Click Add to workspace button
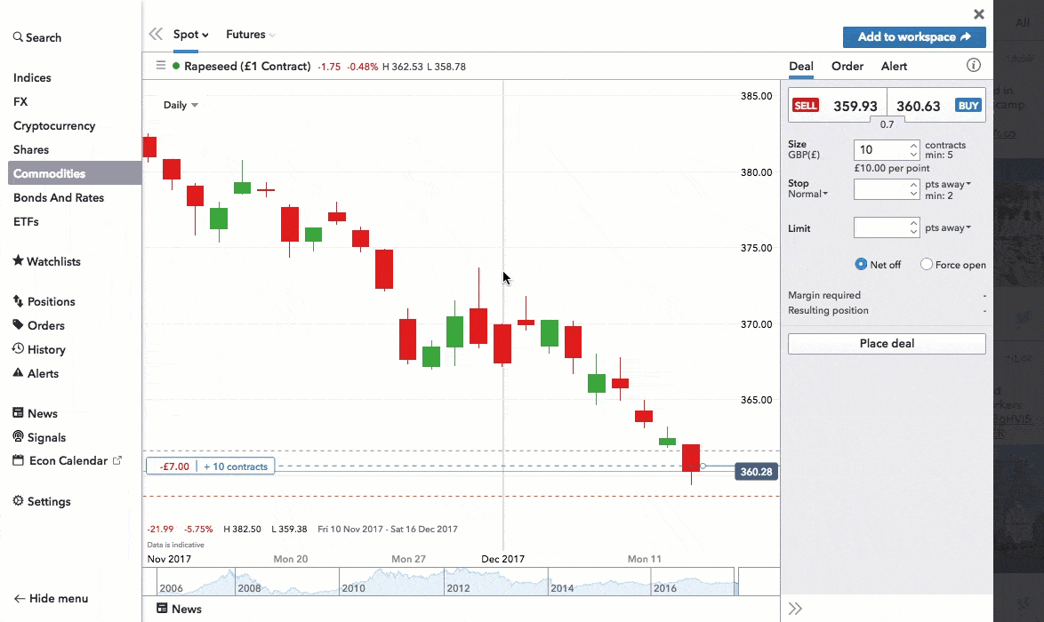This screenshot has width=1044, height=622. 914,37
